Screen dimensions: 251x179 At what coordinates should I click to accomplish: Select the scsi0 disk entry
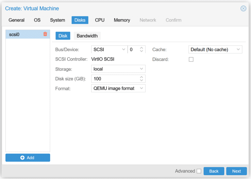(x=28, y=34)
